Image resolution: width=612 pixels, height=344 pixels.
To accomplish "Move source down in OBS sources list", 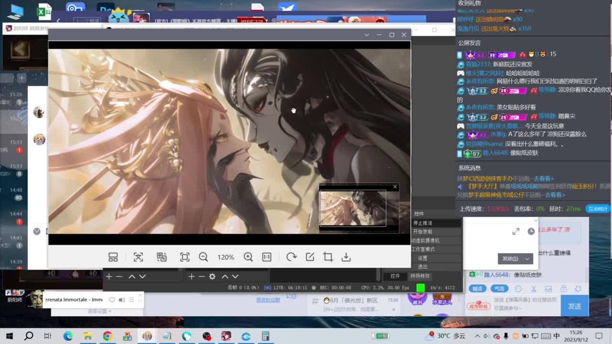I will (x=235, y=277).
